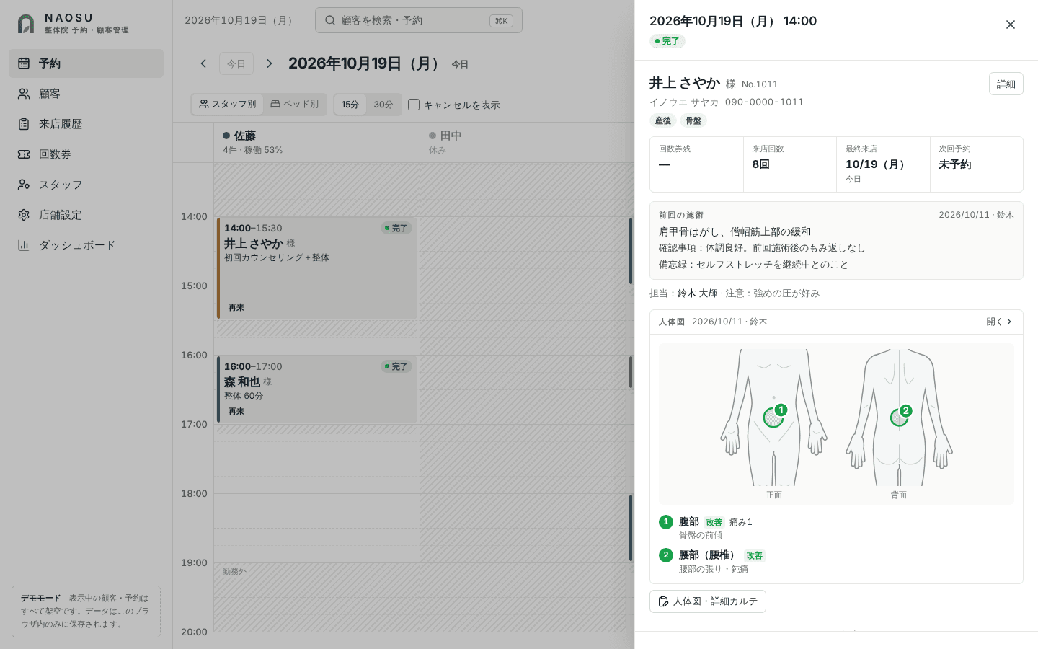Open 詳細 customer details button
This screenshot has width=1038, height=649.
click(x=1006, y=84)
